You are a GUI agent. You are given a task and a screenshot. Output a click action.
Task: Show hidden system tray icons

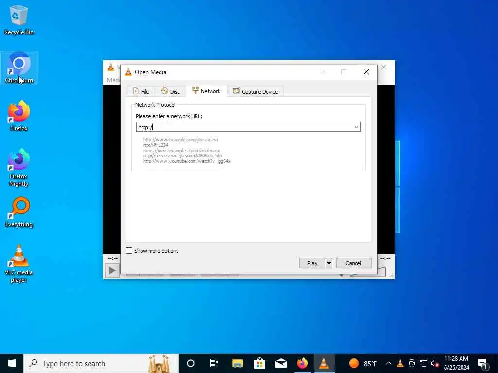click(x=389, y=363)
